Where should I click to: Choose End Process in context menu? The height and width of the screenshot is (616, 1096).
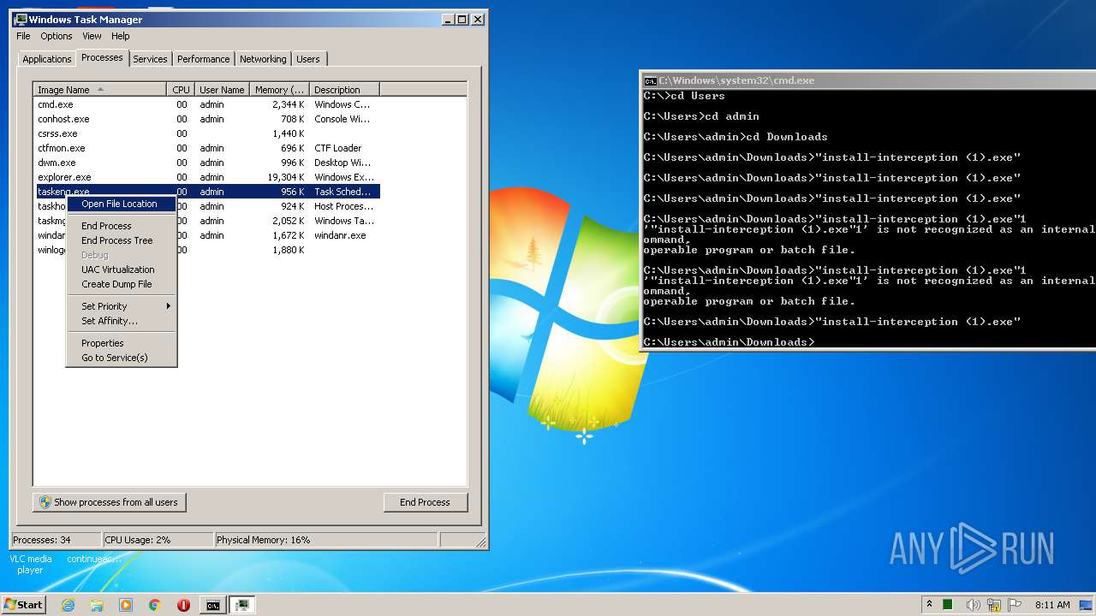pos(121,226)
